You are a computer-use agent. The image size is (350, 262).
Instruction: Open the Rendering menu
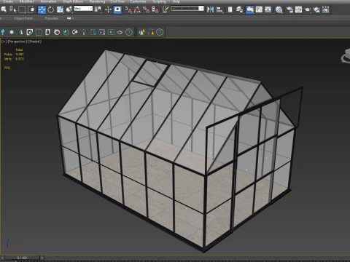pos(97,1)
